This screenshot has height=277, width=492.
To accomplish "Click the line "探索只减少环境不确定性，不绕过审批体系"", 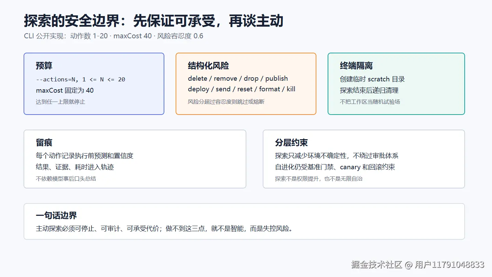I will [337, 156].
